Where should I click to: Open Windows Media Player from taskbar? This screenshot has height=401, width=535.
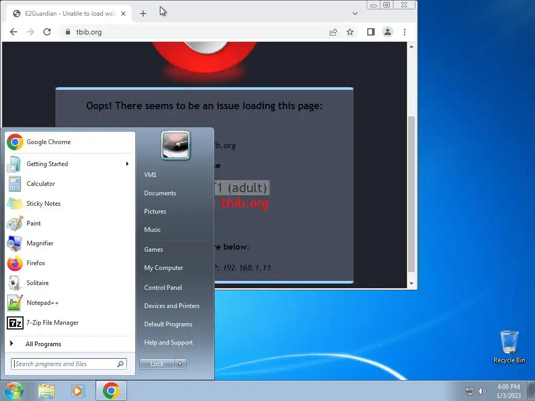(78, 391)
